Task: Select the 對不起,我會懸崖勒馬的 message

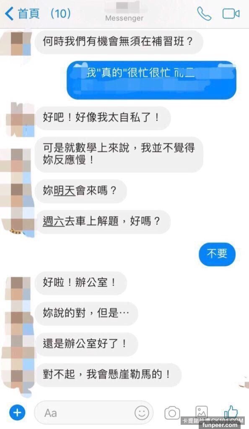Action: pos(108,375)
